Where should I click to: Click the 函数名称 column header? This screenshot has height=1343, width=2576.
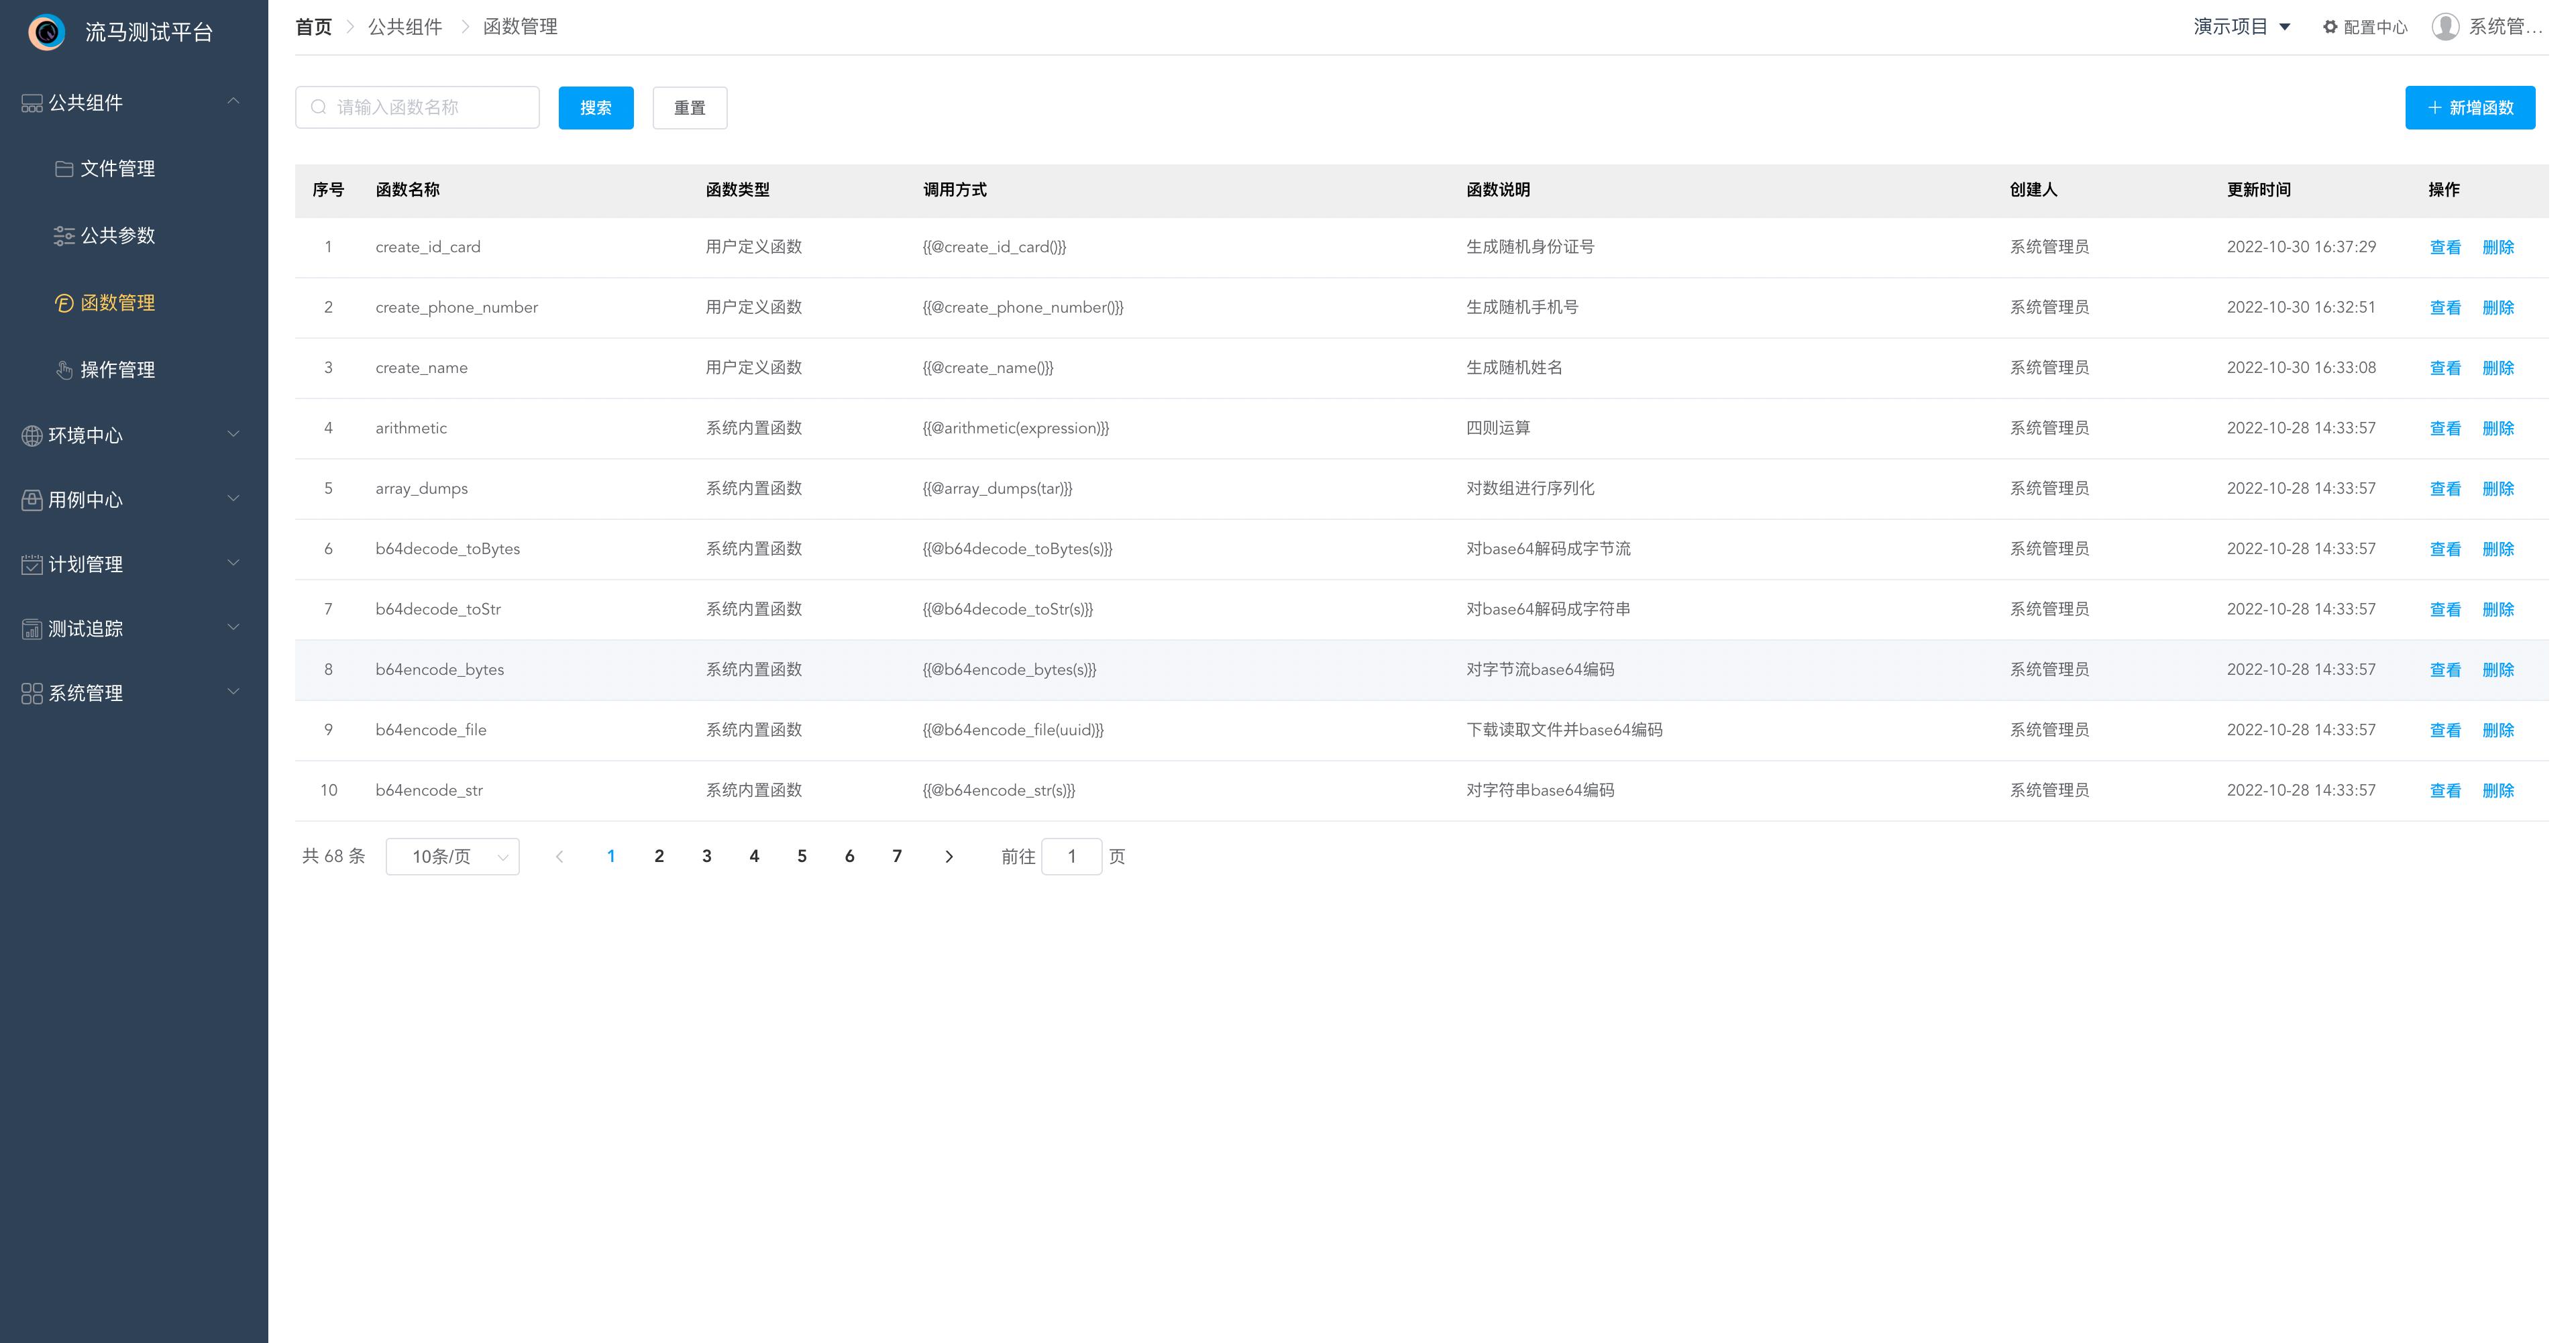(x=408, y=190)
